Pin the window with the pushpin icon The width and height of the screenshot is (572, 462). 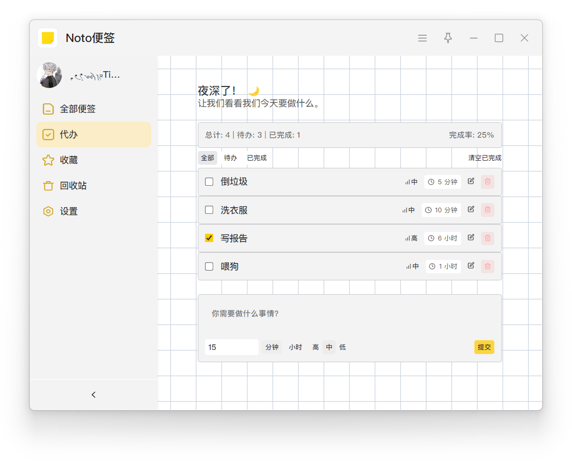[x=448, y=38]
